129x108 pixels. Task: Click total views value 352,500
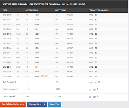click(x=70, y=15)
